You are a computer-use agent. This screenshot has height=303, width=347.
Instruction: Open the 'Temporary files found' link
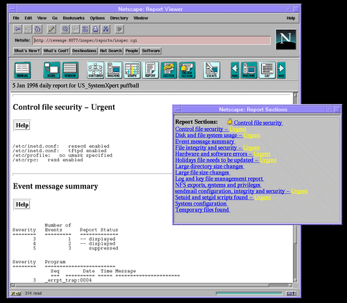[203, 210]
